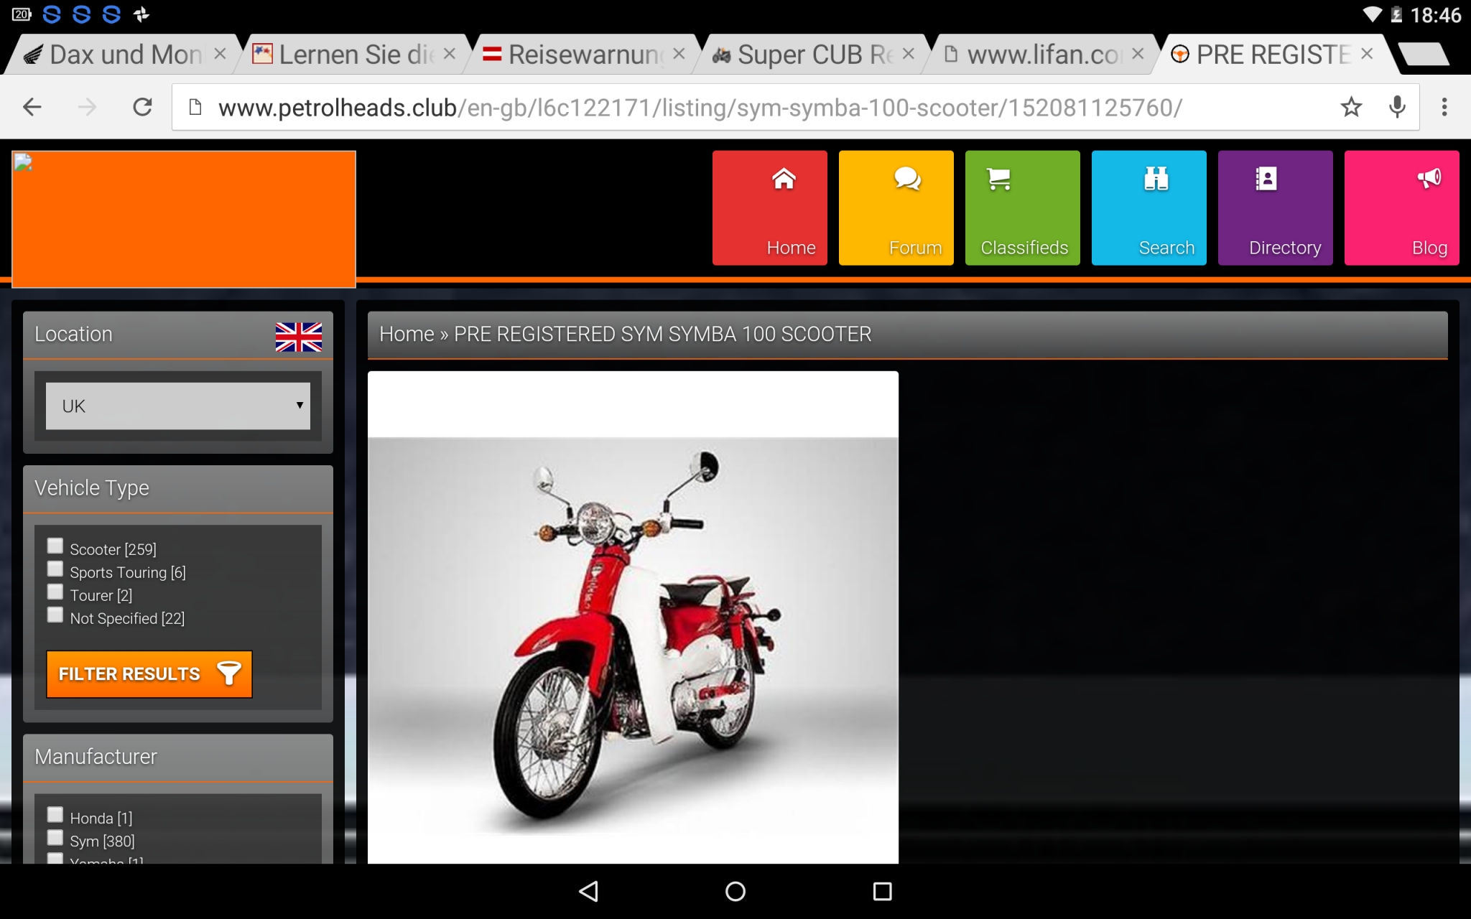This screenshot has height=919, width=1471.
Task: Check the Scooter [259] checkbox
Action: 55,546
